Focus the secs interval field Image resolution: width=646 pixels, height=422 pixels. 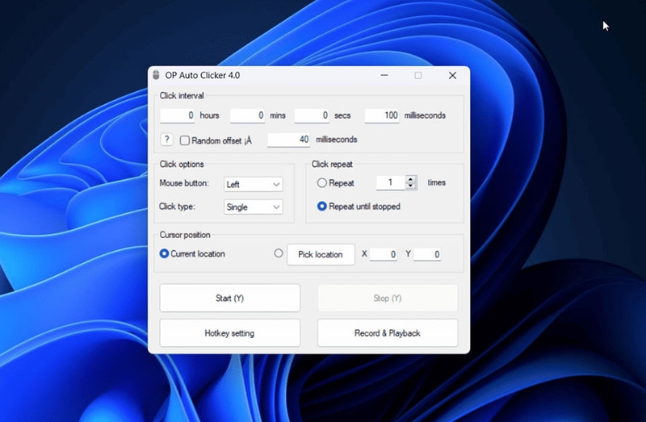point(312,115)
